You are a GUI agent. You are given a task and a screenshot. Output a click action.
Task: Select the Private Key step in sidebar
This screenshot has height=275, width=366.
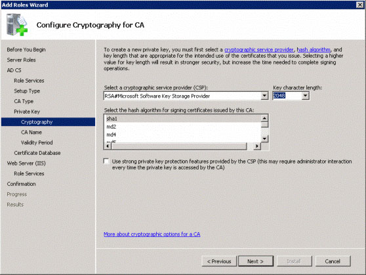[x=27, y=112]
